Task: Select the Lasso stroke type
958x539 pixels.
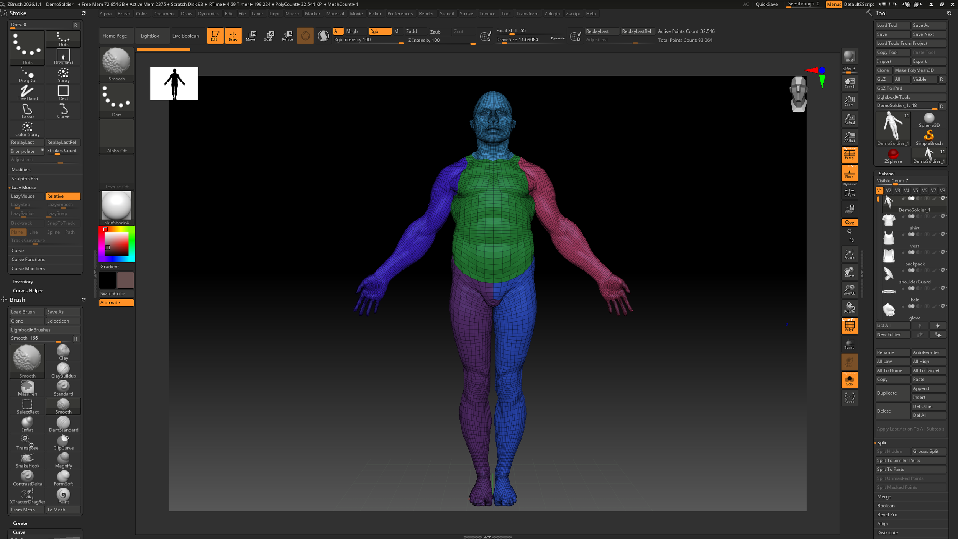Action: pos(27,111)
